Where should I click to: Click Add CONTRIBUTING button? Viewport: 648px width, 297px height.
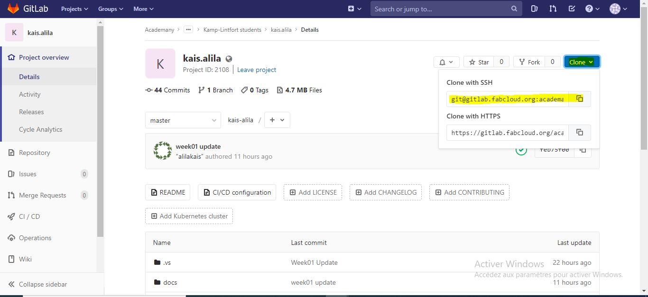click(469, 192)
